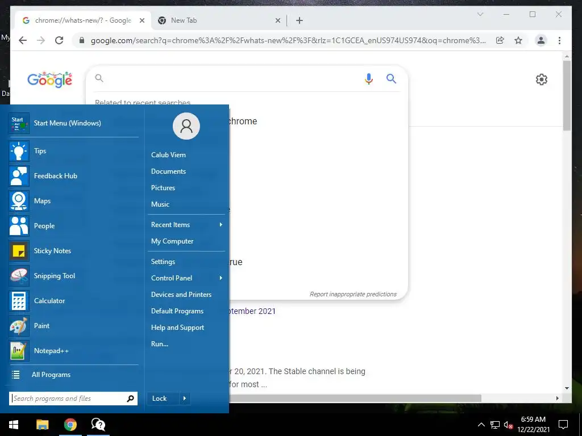Open Get Help icon on taskbar

click(x=98, y=425)
